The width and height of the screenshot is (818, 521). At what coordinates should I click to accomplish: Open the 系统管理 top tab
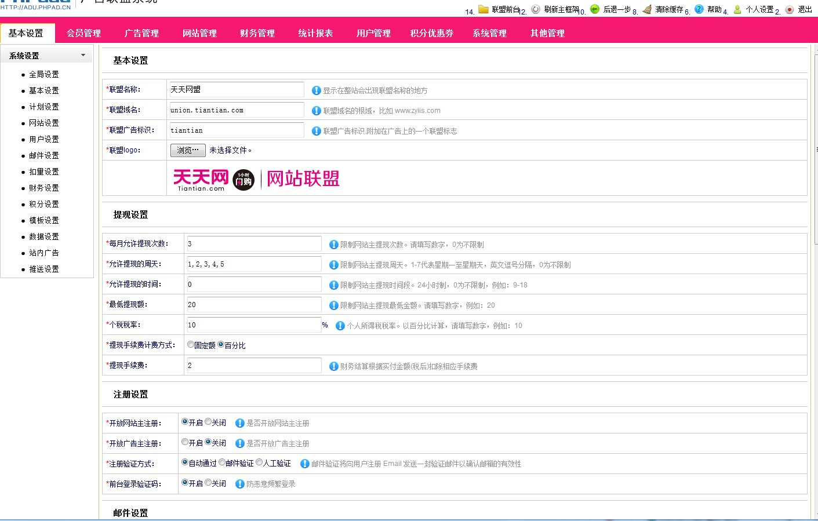pos(490,33)
